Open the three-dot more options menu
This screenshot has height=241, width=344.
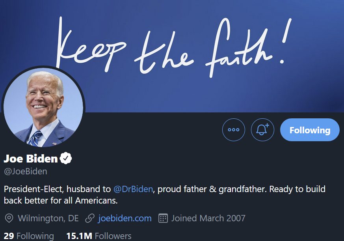(x=234, y=130)
